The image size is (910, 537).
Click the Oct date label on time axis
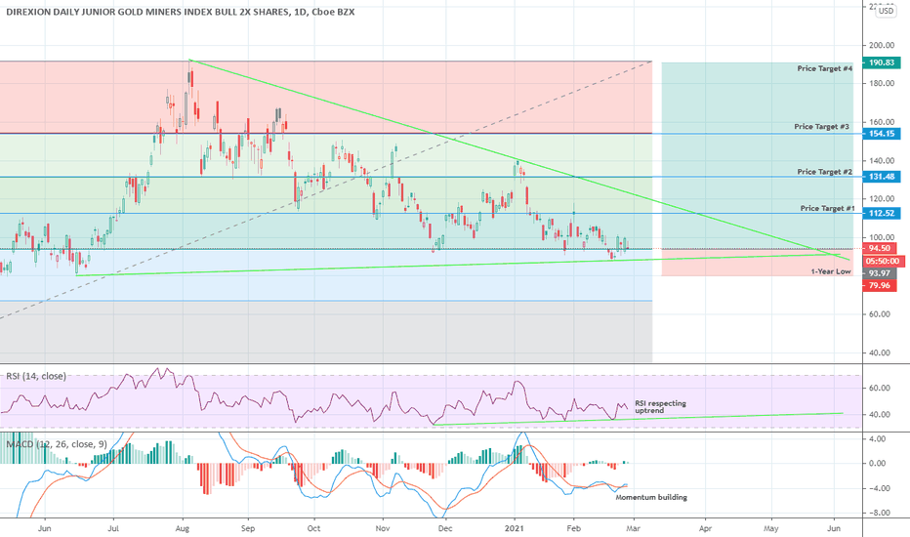313,529
